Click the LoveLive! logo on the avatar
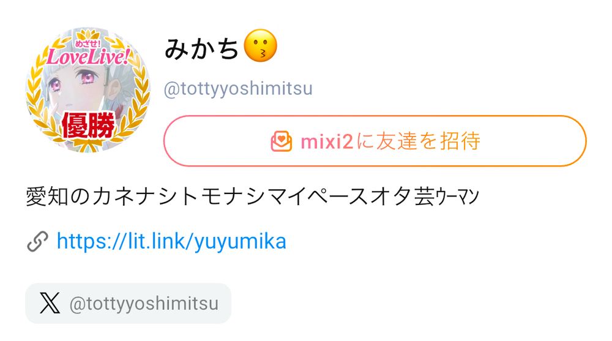Screen dimensions: 612x341 pyautogui.click(x=88, y=58)
